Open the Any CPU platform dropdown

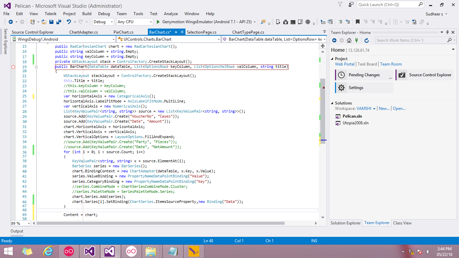pyautogui.click(x=151, y=22)
